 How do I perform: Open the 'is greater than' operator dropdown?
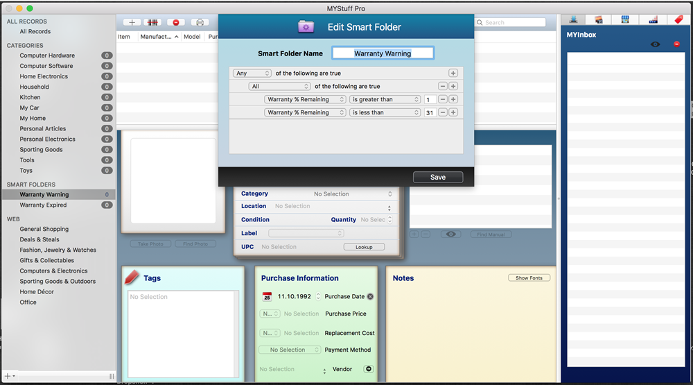[385, 99]
